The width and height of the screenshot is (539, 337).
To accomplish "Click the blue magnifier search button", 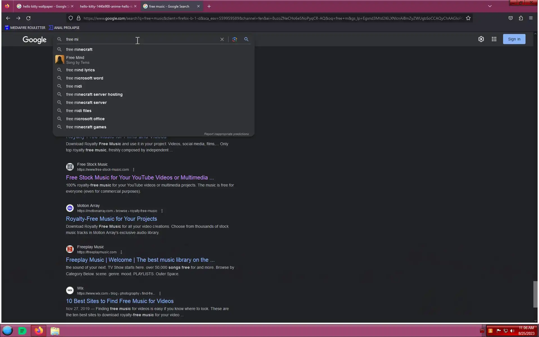I will pyautogui.click(x=246, y=39).
